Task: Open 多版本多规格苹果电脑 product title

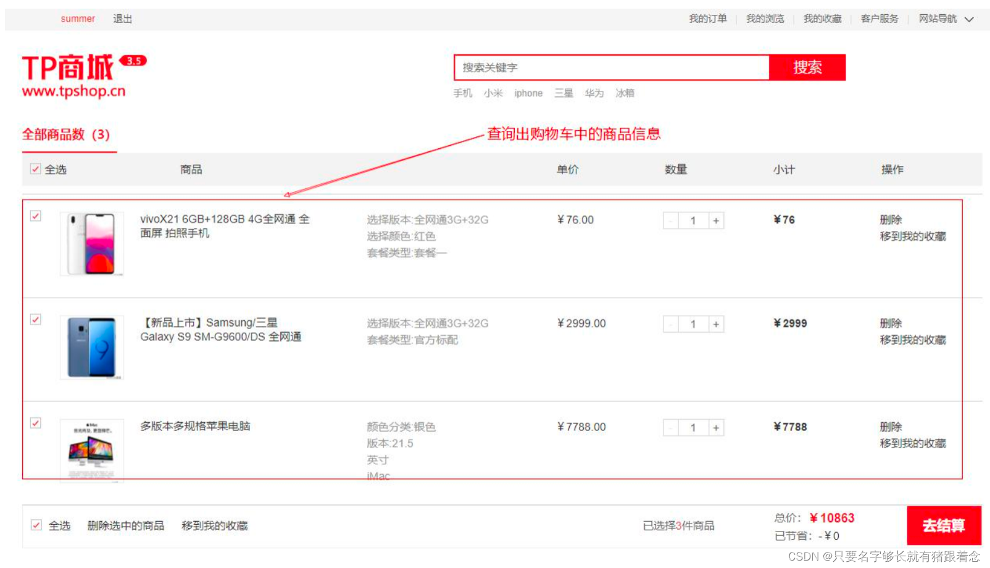Action: tap(195, 426)
